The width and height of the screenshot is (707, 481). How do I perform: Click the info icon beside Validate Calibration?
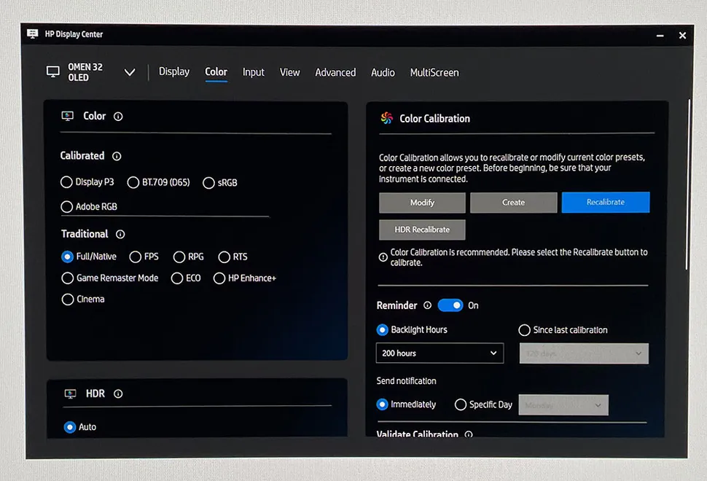(x=469, y=435)
